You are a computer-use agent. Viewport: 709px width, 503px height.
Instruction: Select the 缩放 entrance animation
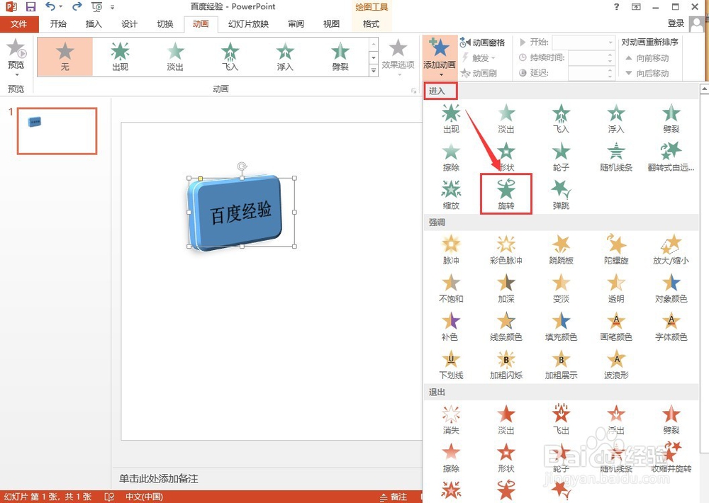451,195
